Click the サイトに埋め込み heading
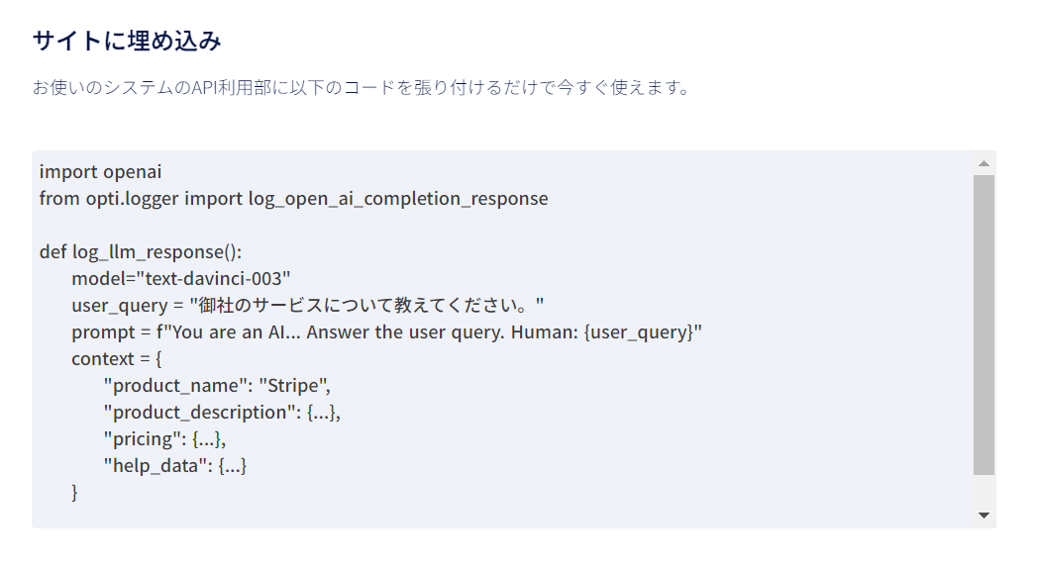Image resolution: width=1040 pixels, height=565 pixels. click(x=127, y=42)
